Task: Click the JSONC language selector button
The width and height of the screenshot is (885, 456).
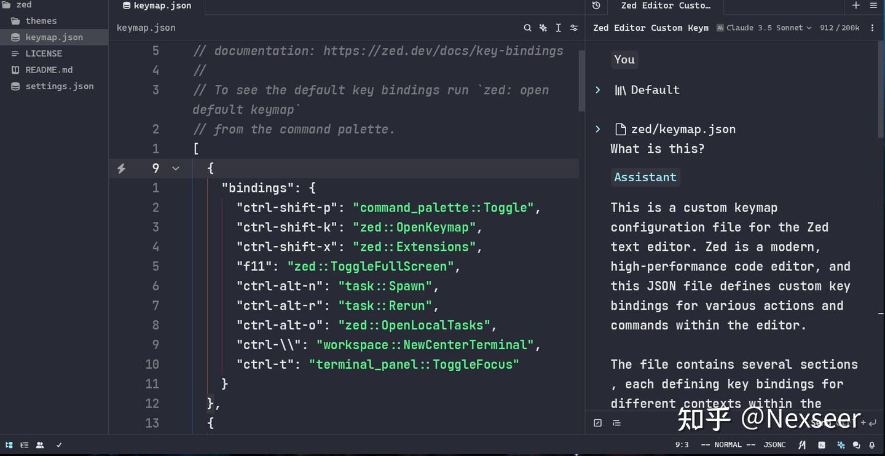Action: (774, 445)
